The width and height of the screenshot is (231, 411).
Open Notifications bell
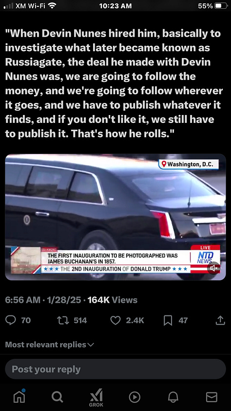(x=173, y=397)
